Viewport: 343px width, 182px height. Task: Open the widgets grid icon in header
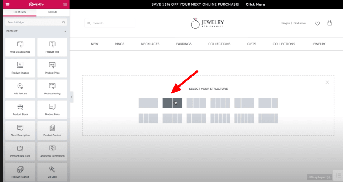point(65,4)
